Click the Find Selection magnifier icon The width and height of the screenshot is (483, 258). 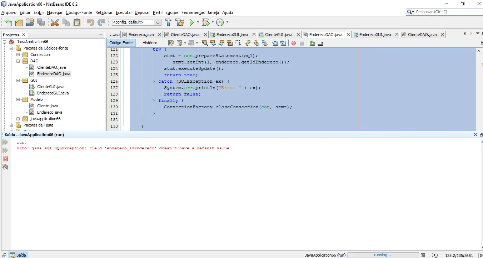click(205, 43)
